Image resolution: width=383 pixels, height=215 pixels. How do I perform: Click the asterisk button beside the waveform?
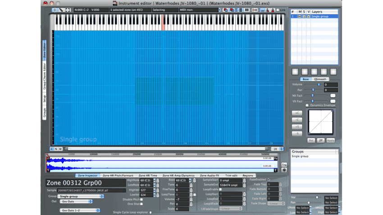pyautogui.click(x=284, y=170)
